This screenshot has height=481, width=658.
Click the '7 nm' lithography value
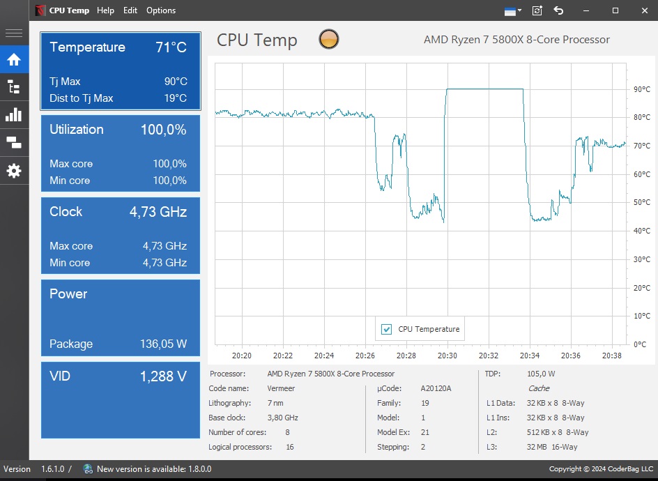[x=275, y=403]
